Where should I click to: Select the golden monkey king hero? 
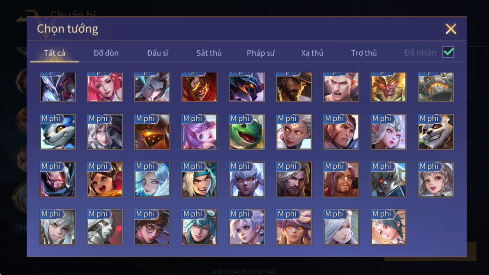(x=388, y=87)
